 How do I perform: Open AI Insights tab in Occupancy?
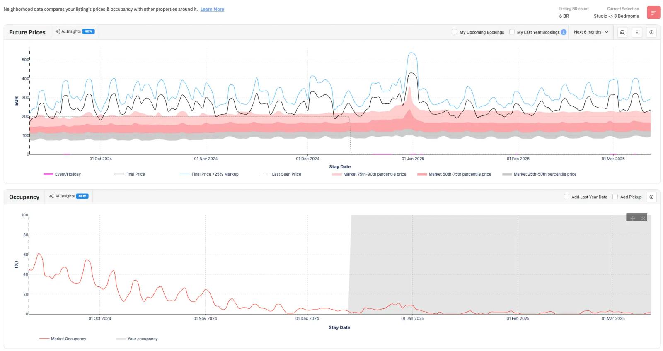[69, 196]
